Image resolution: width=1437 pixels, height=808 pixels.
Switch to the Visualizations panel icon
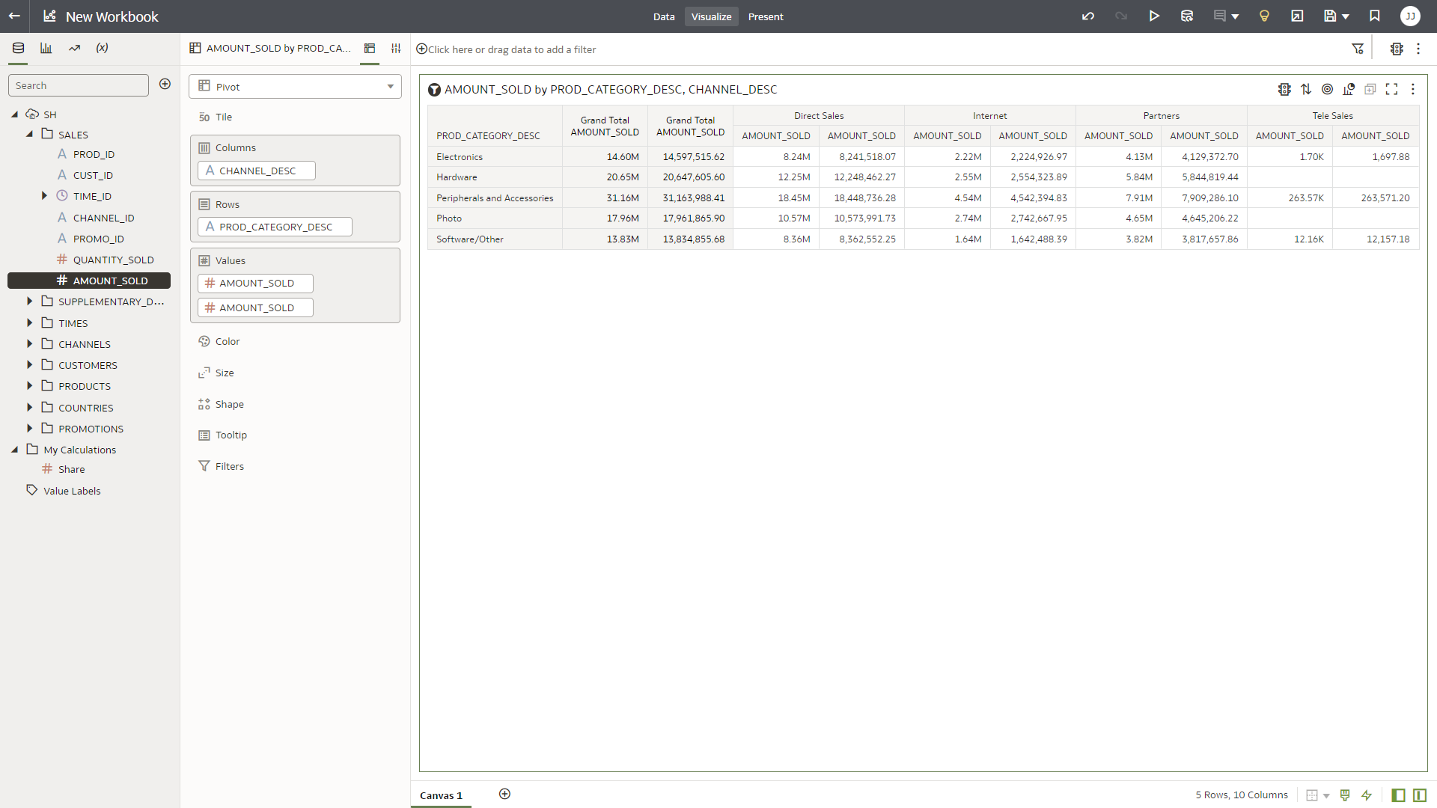tap(46, 48)
